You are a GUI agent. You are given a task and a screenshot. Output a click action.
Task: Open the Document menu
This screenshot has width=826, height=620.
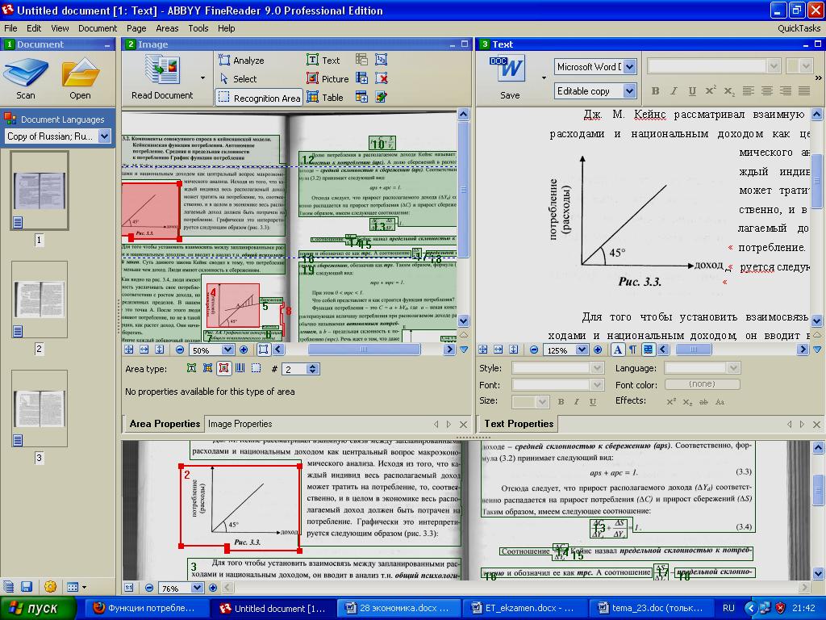coord(98,28)
